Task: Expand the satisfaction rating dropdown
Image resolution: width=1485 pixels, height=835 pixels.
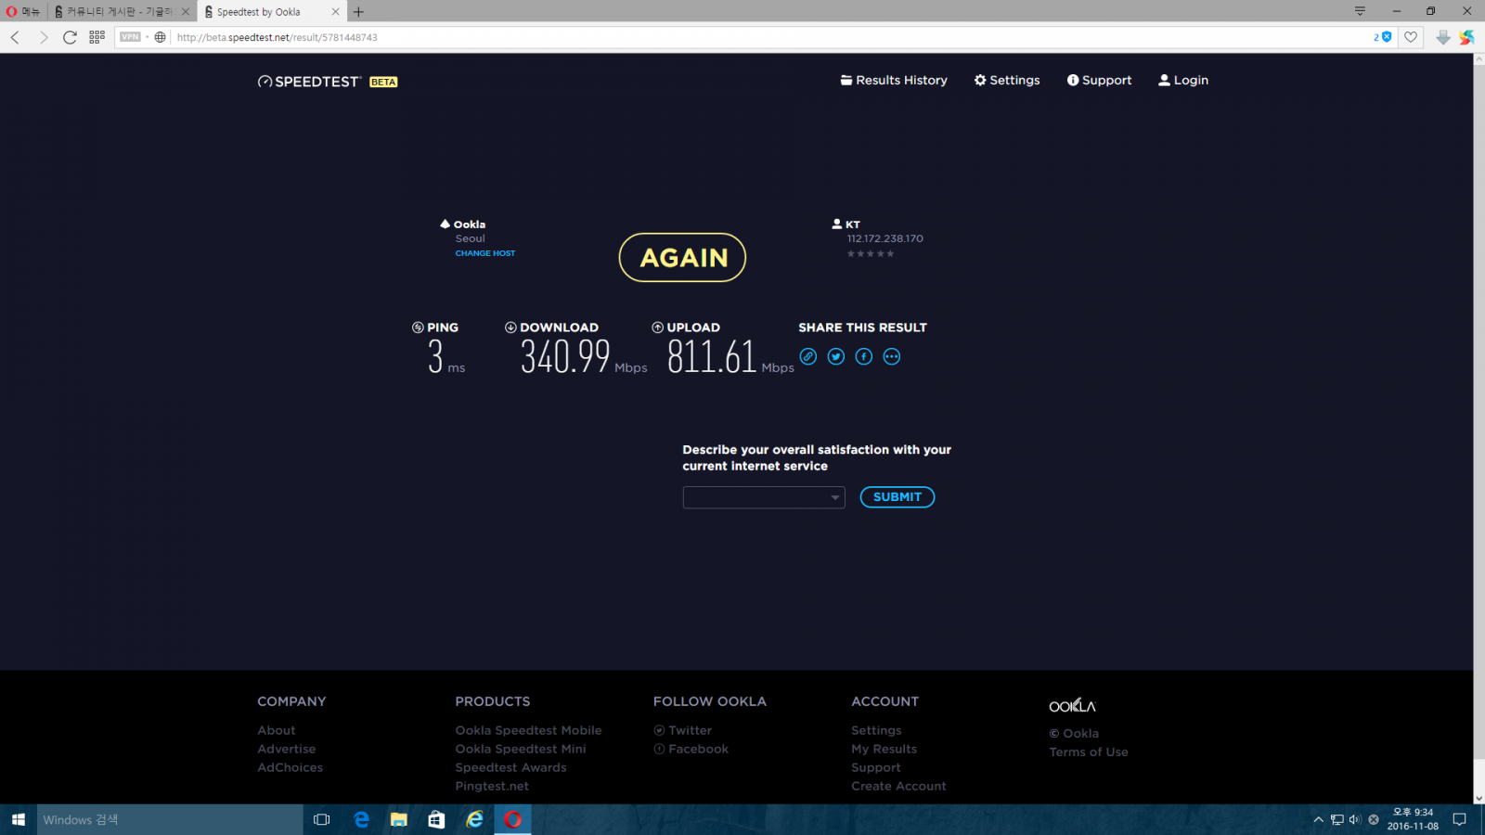Action: [764, 498]
